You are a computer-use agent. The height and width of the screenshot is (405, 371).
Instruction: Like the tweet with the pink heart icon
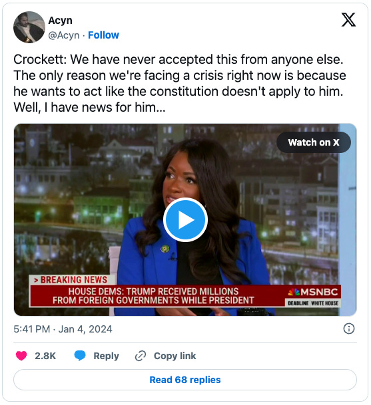21,356
